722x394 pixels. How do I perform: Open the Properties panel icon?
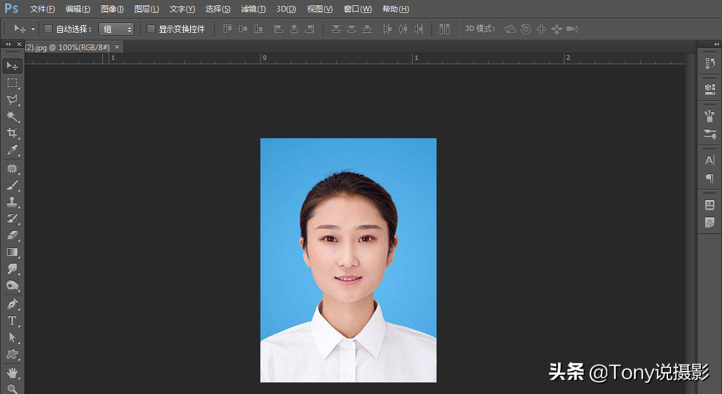[710, 205]
